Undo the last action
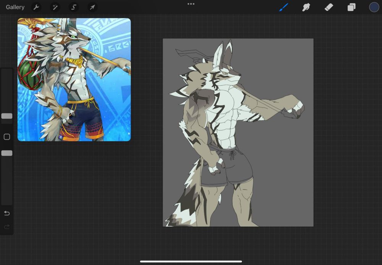 (7, 213)
